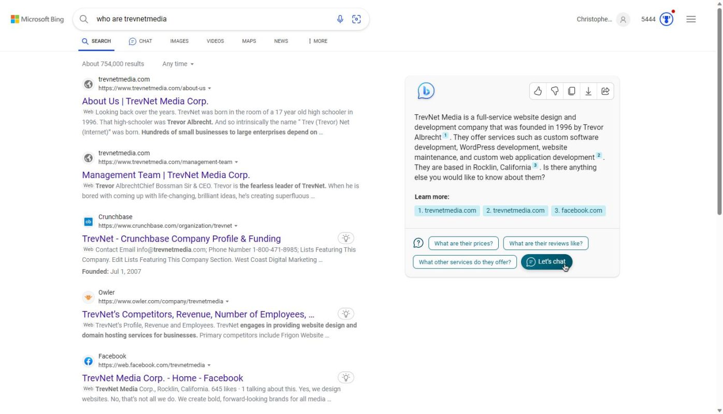The image size is (723, 414).
Task: Open the More tab menu
Action: 317,41
